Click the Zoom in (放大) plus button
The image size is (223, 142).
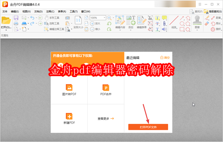pyautogui.click(x=95, y=23)
